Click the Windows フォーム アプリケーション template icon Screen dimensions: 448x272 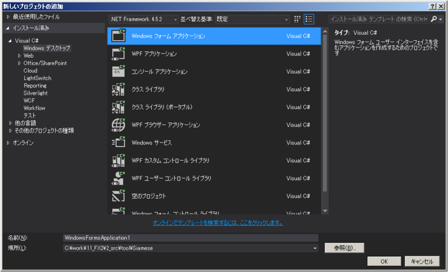point(118,36)
